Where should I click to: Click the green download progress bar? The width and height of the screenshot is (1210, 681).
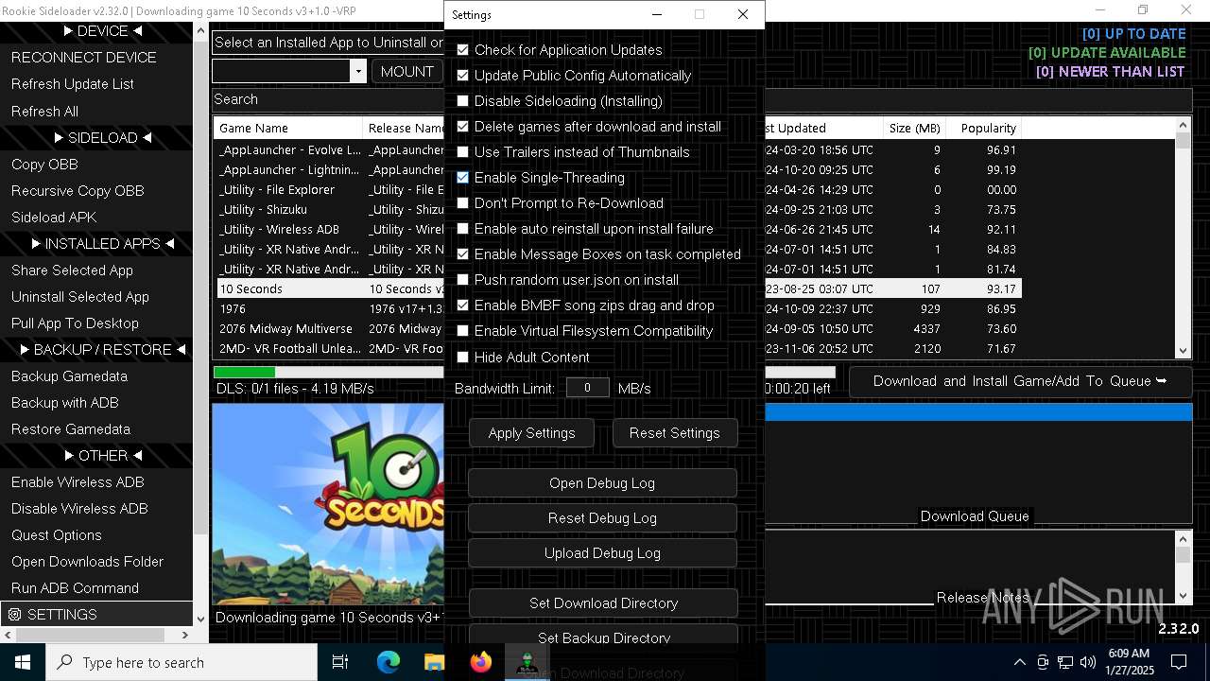(245, 373)
